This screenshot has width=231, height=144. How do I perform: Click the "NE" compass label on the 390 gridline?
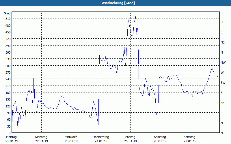(223, 42)
